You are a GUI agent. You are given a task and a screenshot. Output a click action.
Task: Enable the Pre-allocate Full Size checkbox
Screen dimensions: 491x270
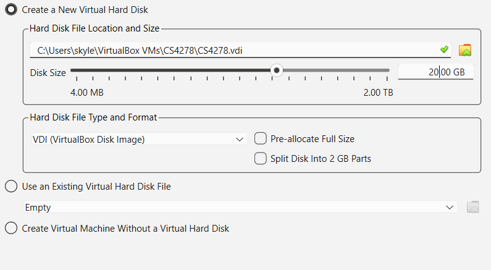click(261, 139)
